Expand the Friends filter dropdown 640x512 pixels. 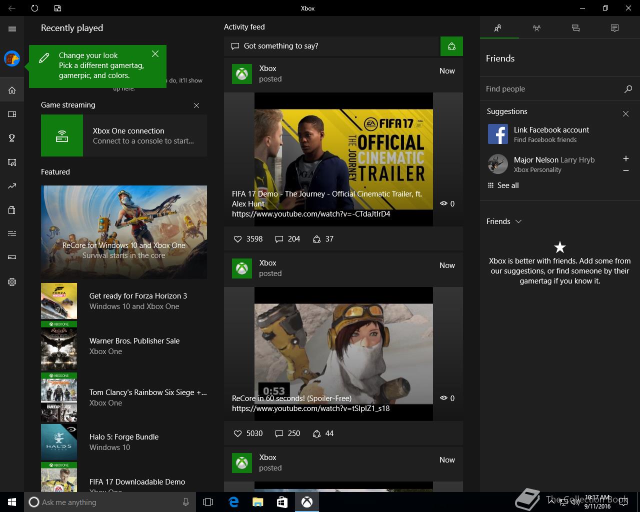(504, 221)
